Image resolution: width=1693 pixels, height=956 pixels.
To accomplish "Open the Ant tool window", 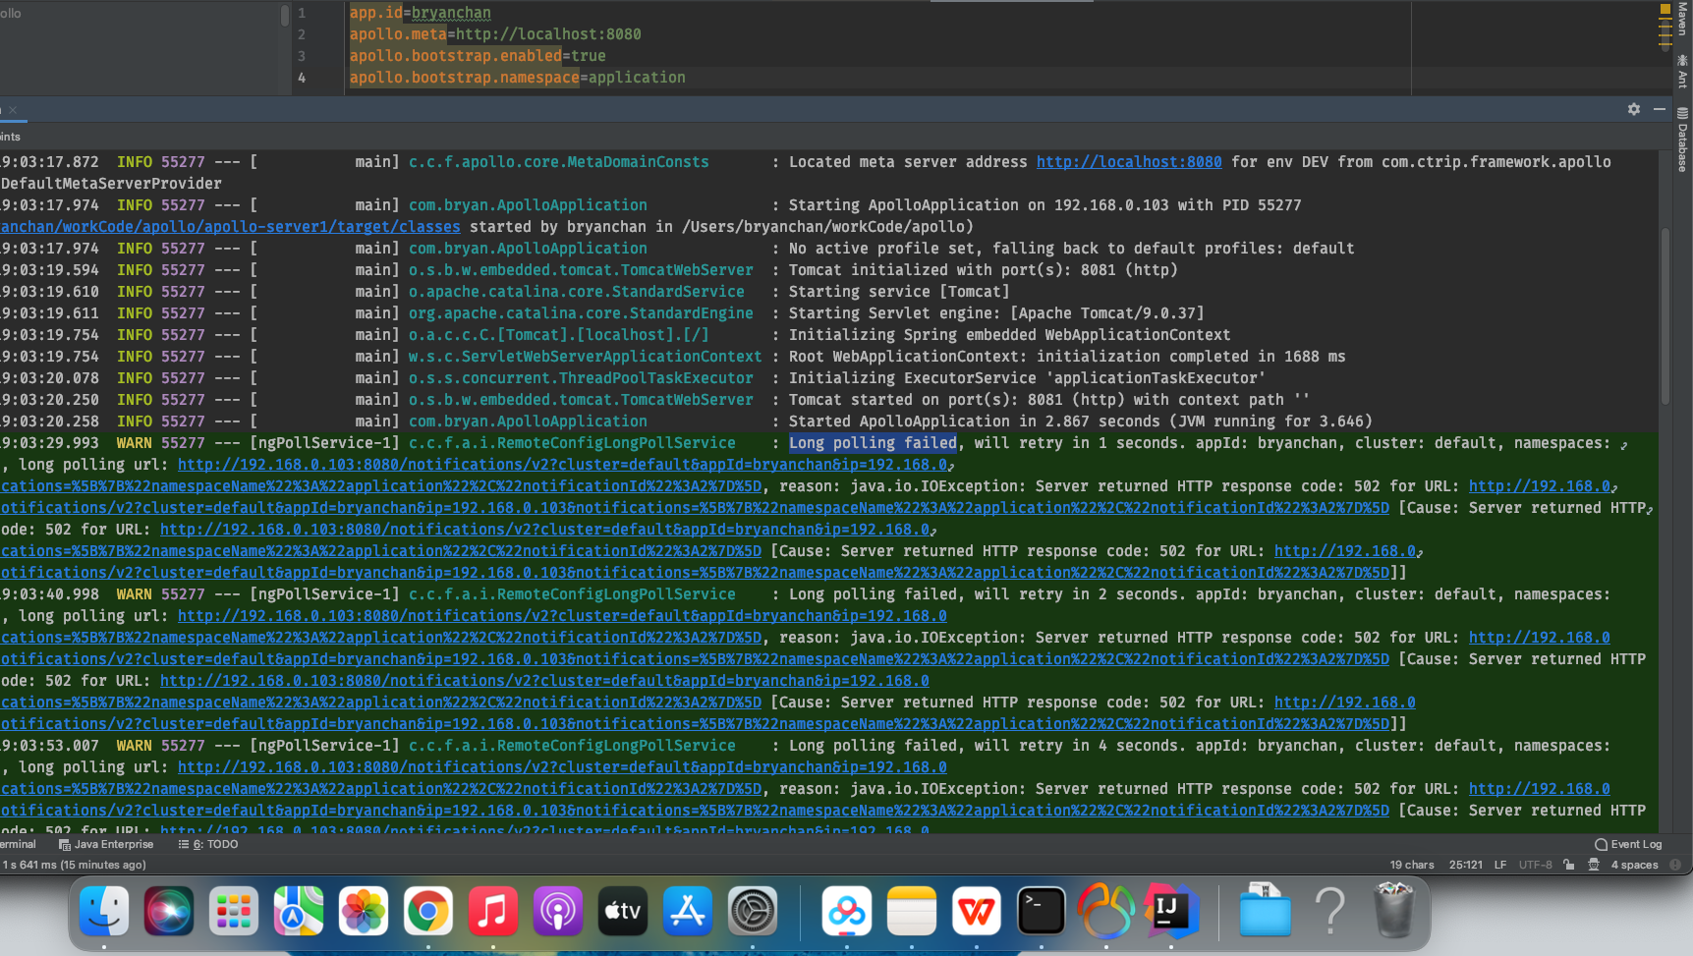I will (x=1684, y=59).
